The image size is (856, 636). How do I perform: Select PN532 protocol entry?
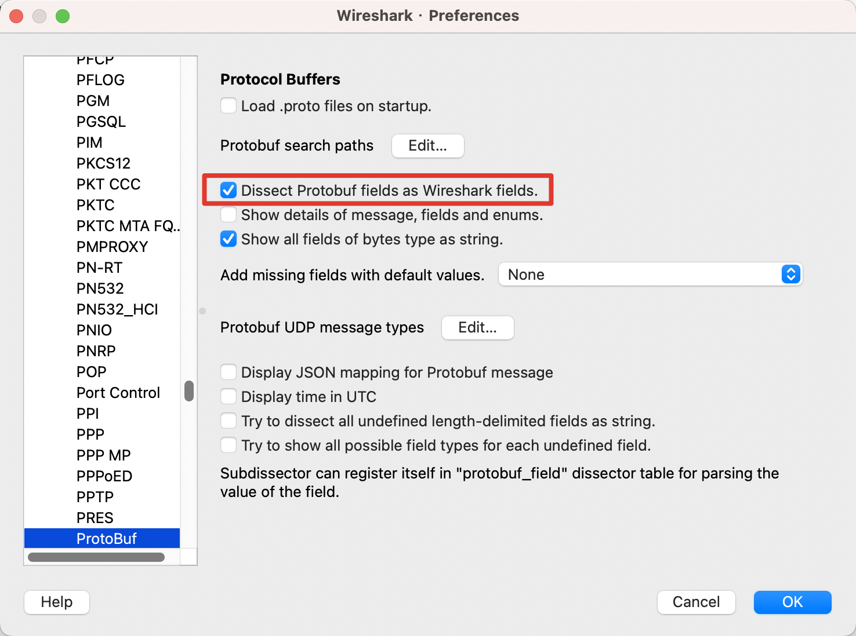click(102, 288)
